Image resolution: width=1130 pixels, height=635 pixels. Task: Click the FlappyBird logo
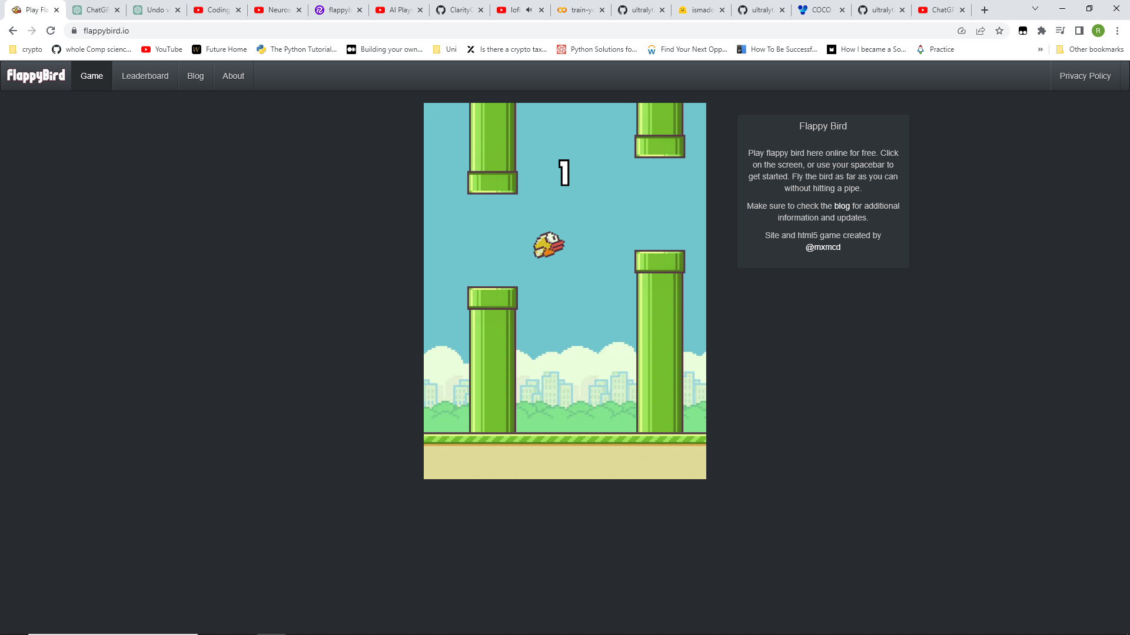35,75
